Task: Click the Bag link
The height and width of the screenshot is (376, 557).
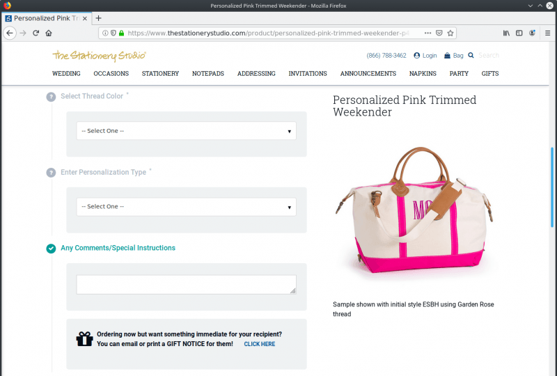Action: coord(458,56)
